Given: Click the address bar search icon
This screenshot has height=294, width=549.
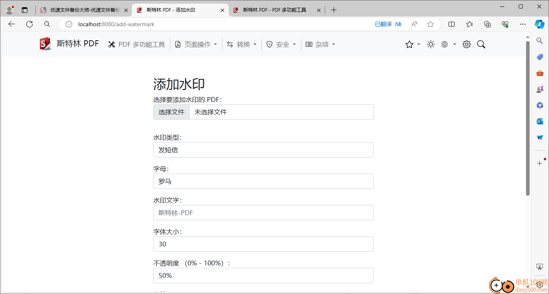Looking at the screenshot, I should 47,24.
